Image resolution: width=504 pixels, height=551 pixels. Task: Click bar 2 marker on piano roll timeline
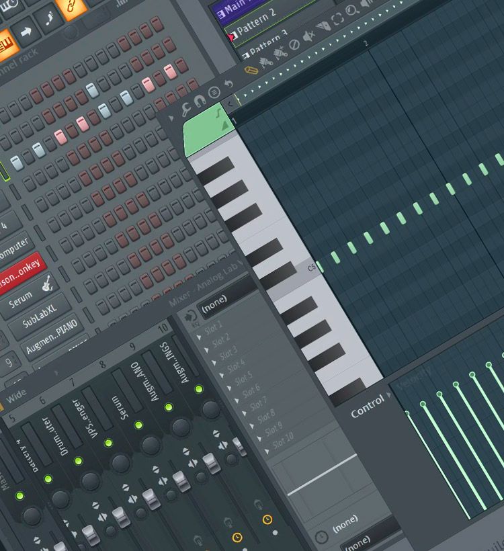366,43
